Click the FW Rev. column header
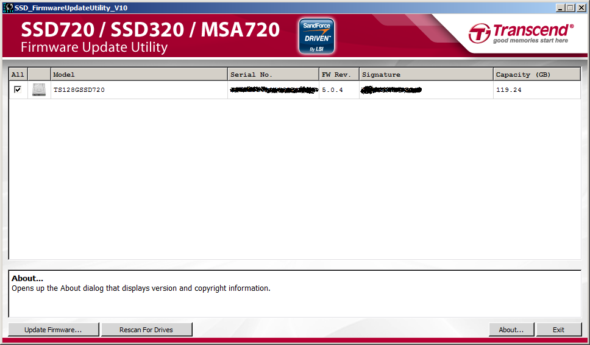 coord(339,74)
